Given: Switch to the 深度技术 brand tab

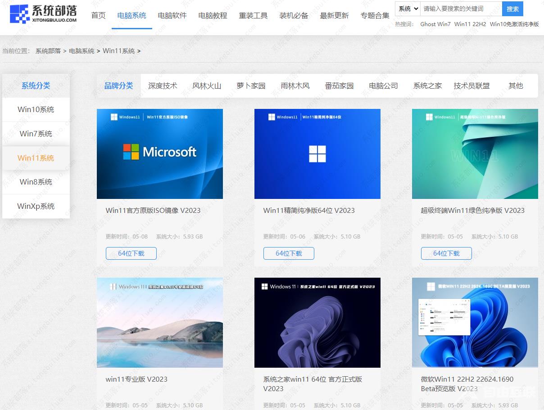Looking at the screenshot, I should click(163, 86).
